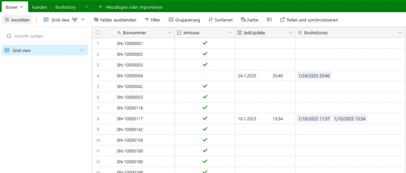Click the row height icon
This screenshot has width=406, height=173.
(269, 20)
